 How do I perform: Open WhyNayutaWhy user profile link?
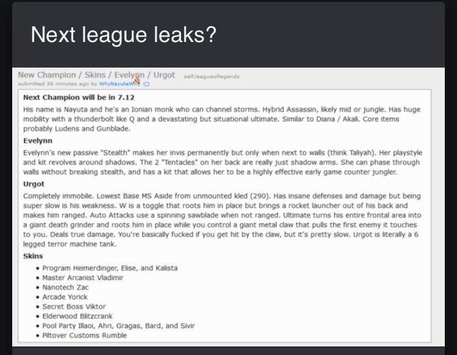coord(120,84)
